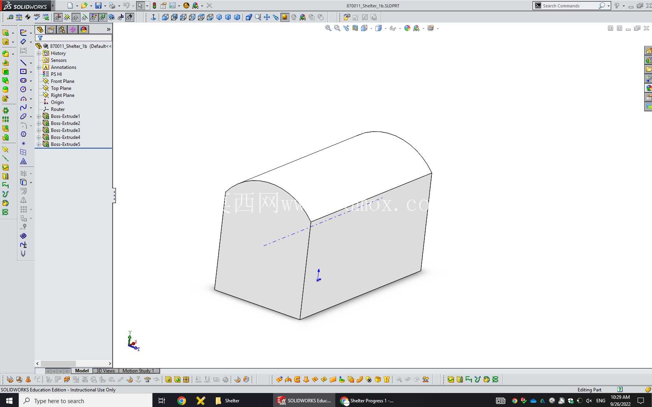The width and height of the screenshot is (652, 407).
Task: Switch to FeatureManager design tree tab
Action: [x=40, y=30]
